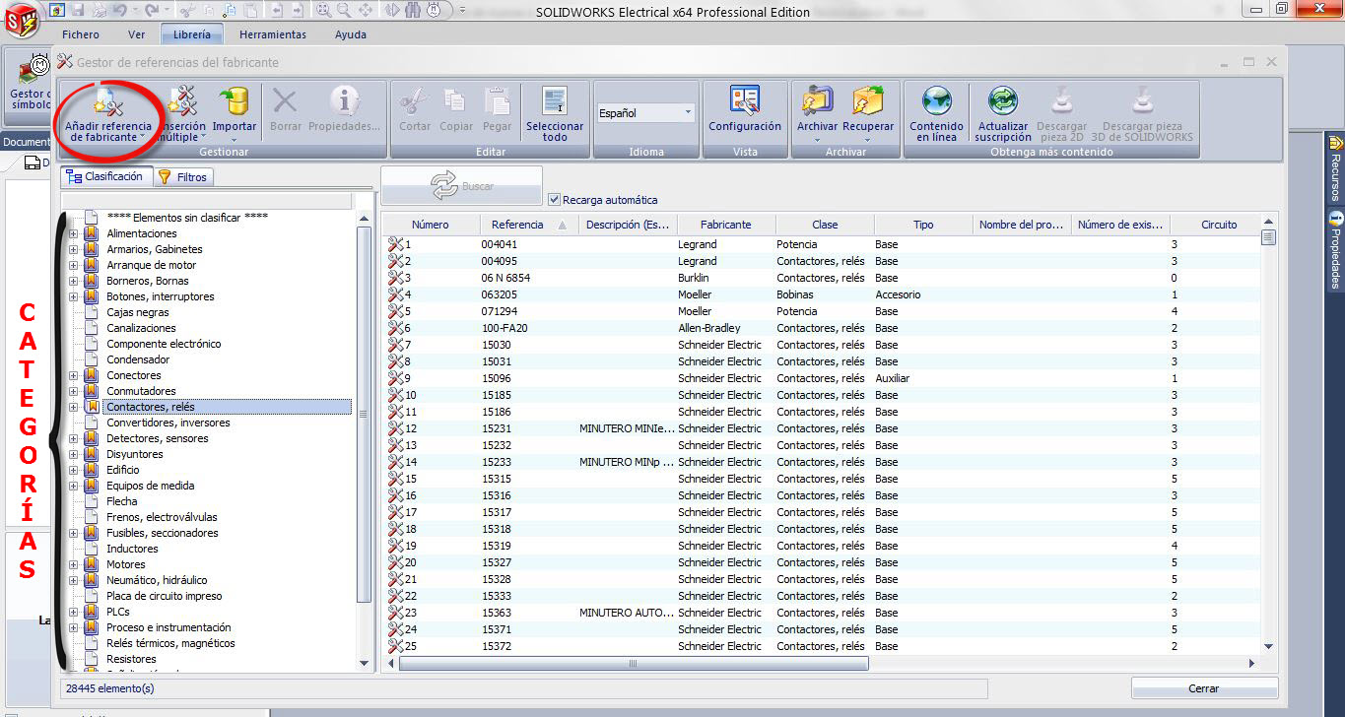Open Contenido en línea

pyautogui.click(x=936, y=102)
